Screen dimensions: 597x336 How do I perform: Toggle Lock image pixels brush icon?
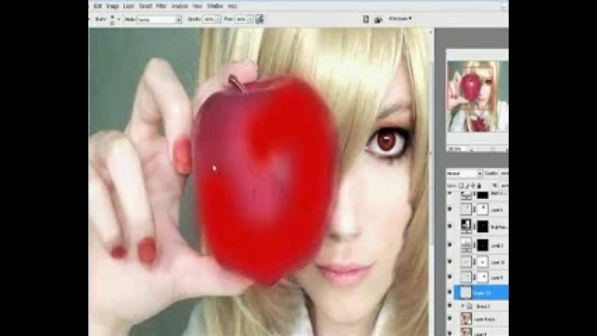[x=467, y=186]
